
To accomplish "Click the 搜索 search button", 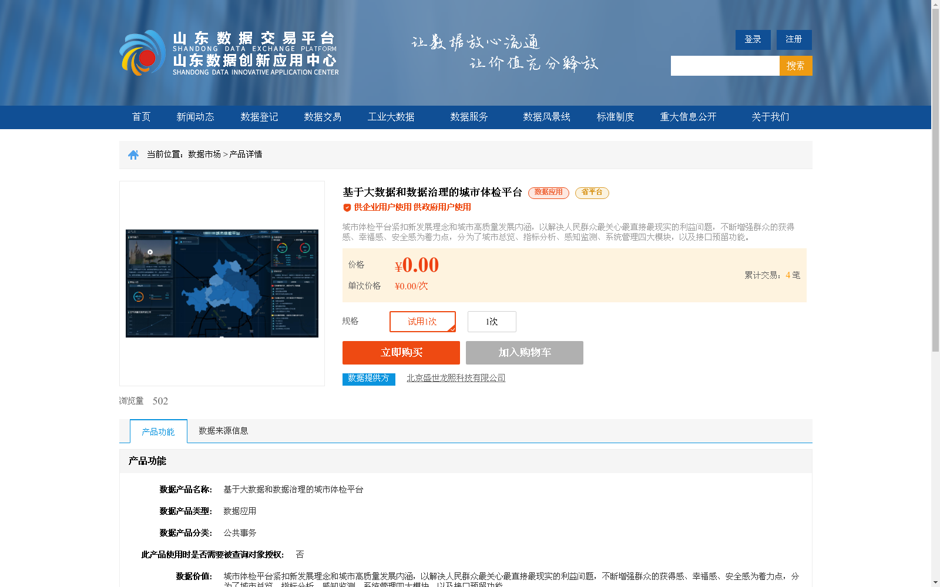I will (x=795, y=66).
